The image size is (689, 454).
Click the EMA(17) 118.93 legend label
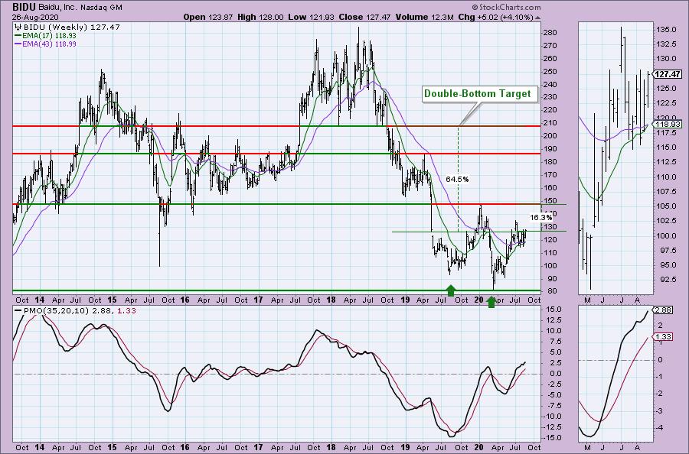pos(49,35)
